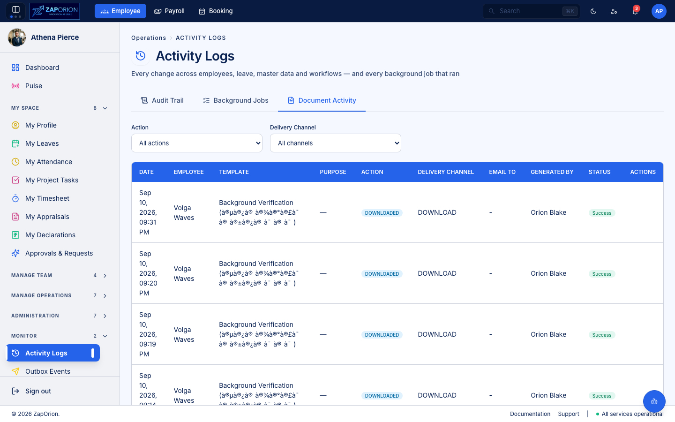Expand the MANAGE OPERATIONS section

(x=60, y=295)
